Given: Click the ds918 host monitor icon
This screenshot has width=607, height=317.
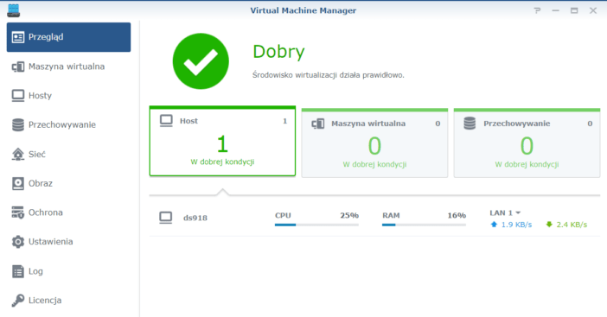Looking at the screenshot, I should pyautogui.click(x=166, y=218).
